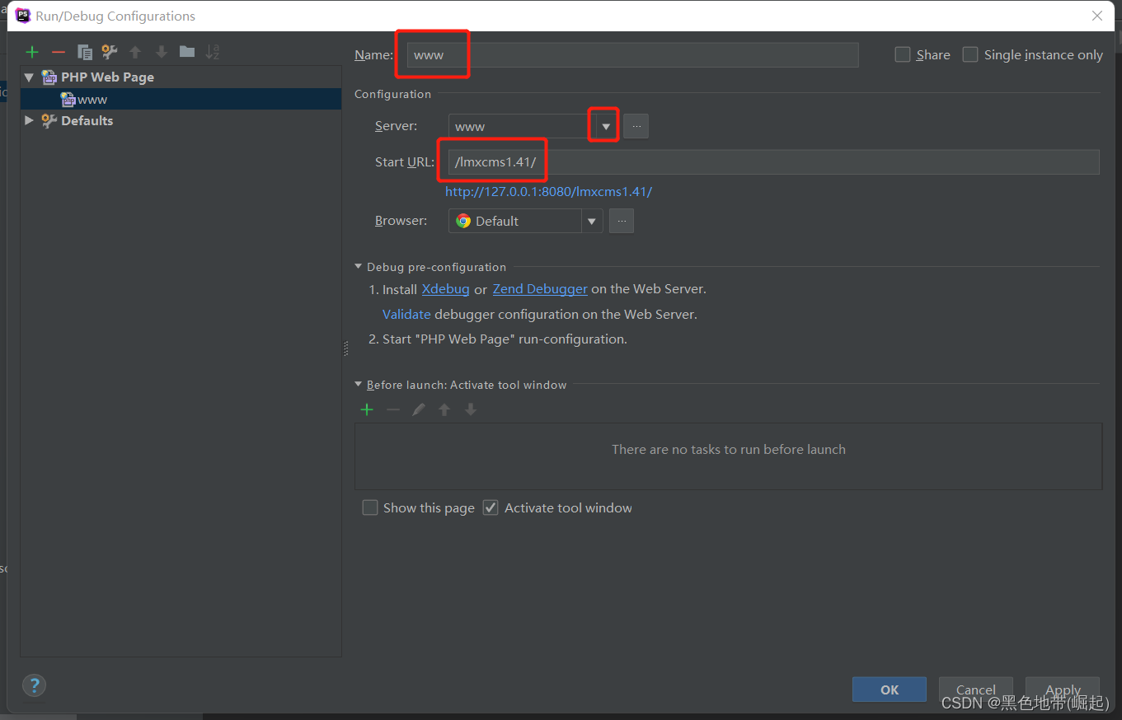Select the www configuration in the tree

click(92, 100)
